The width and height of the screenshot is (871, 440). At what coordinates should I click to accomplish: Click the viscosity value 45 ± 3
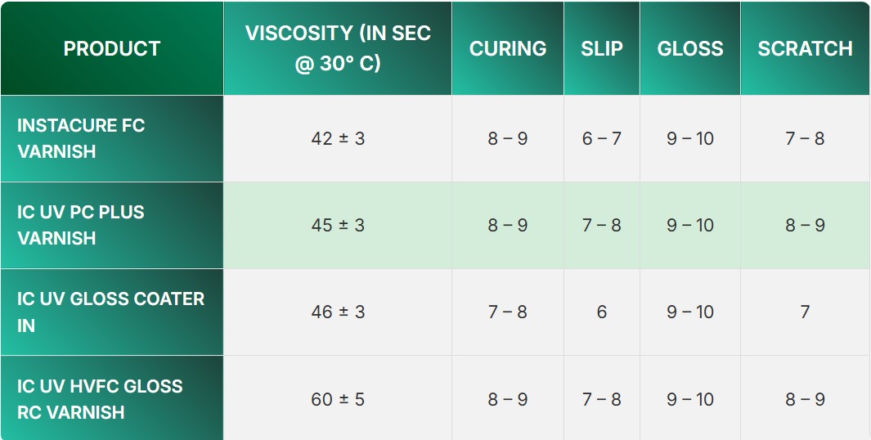338,225
